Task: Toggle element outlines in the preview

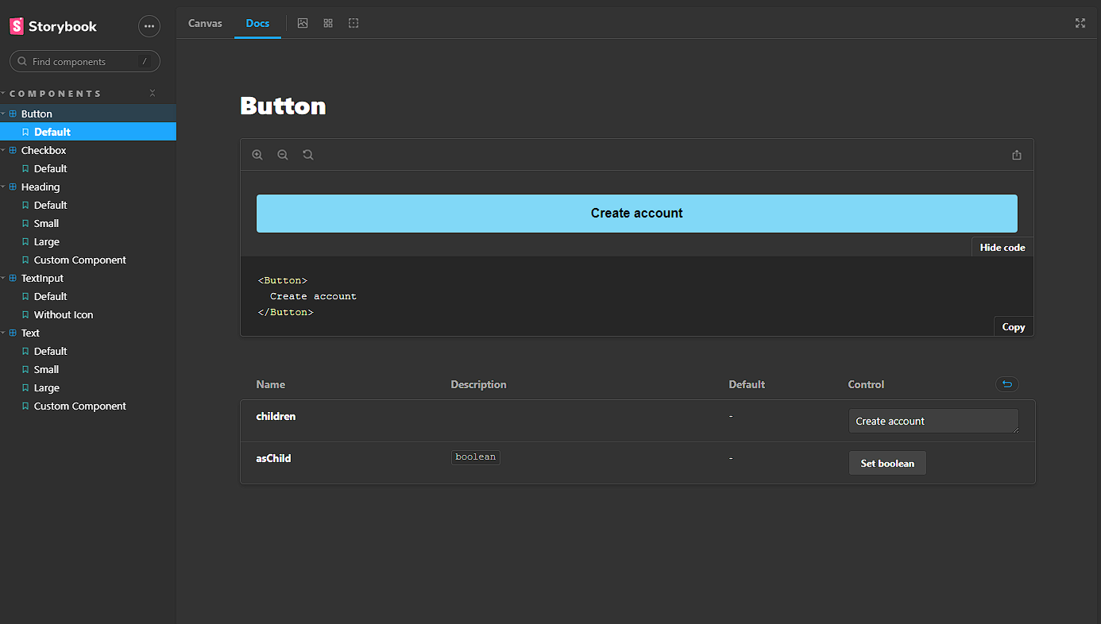Action: click(353, 23)
